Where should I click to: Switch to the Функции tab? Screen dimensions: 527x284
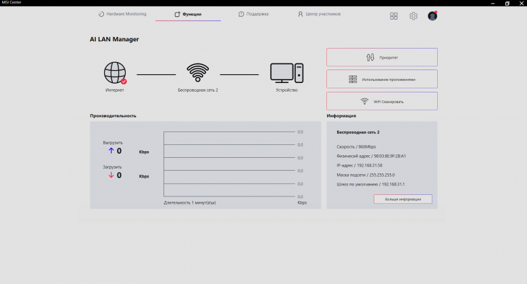click(189, 14)
